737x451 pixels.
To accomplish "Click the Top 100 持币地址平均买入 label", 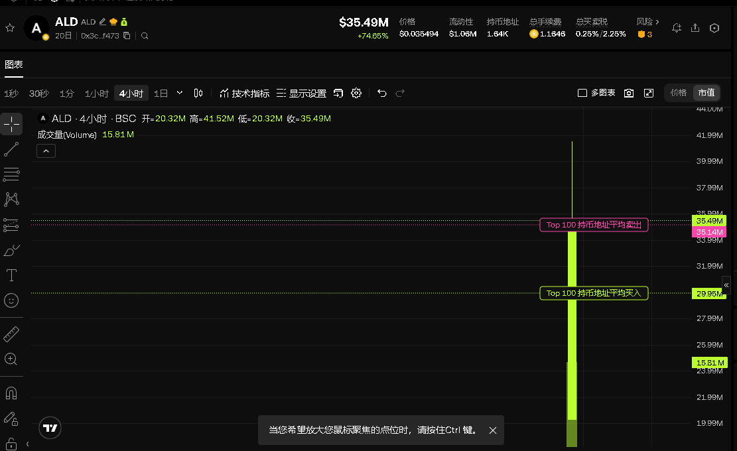I will 594,293.
